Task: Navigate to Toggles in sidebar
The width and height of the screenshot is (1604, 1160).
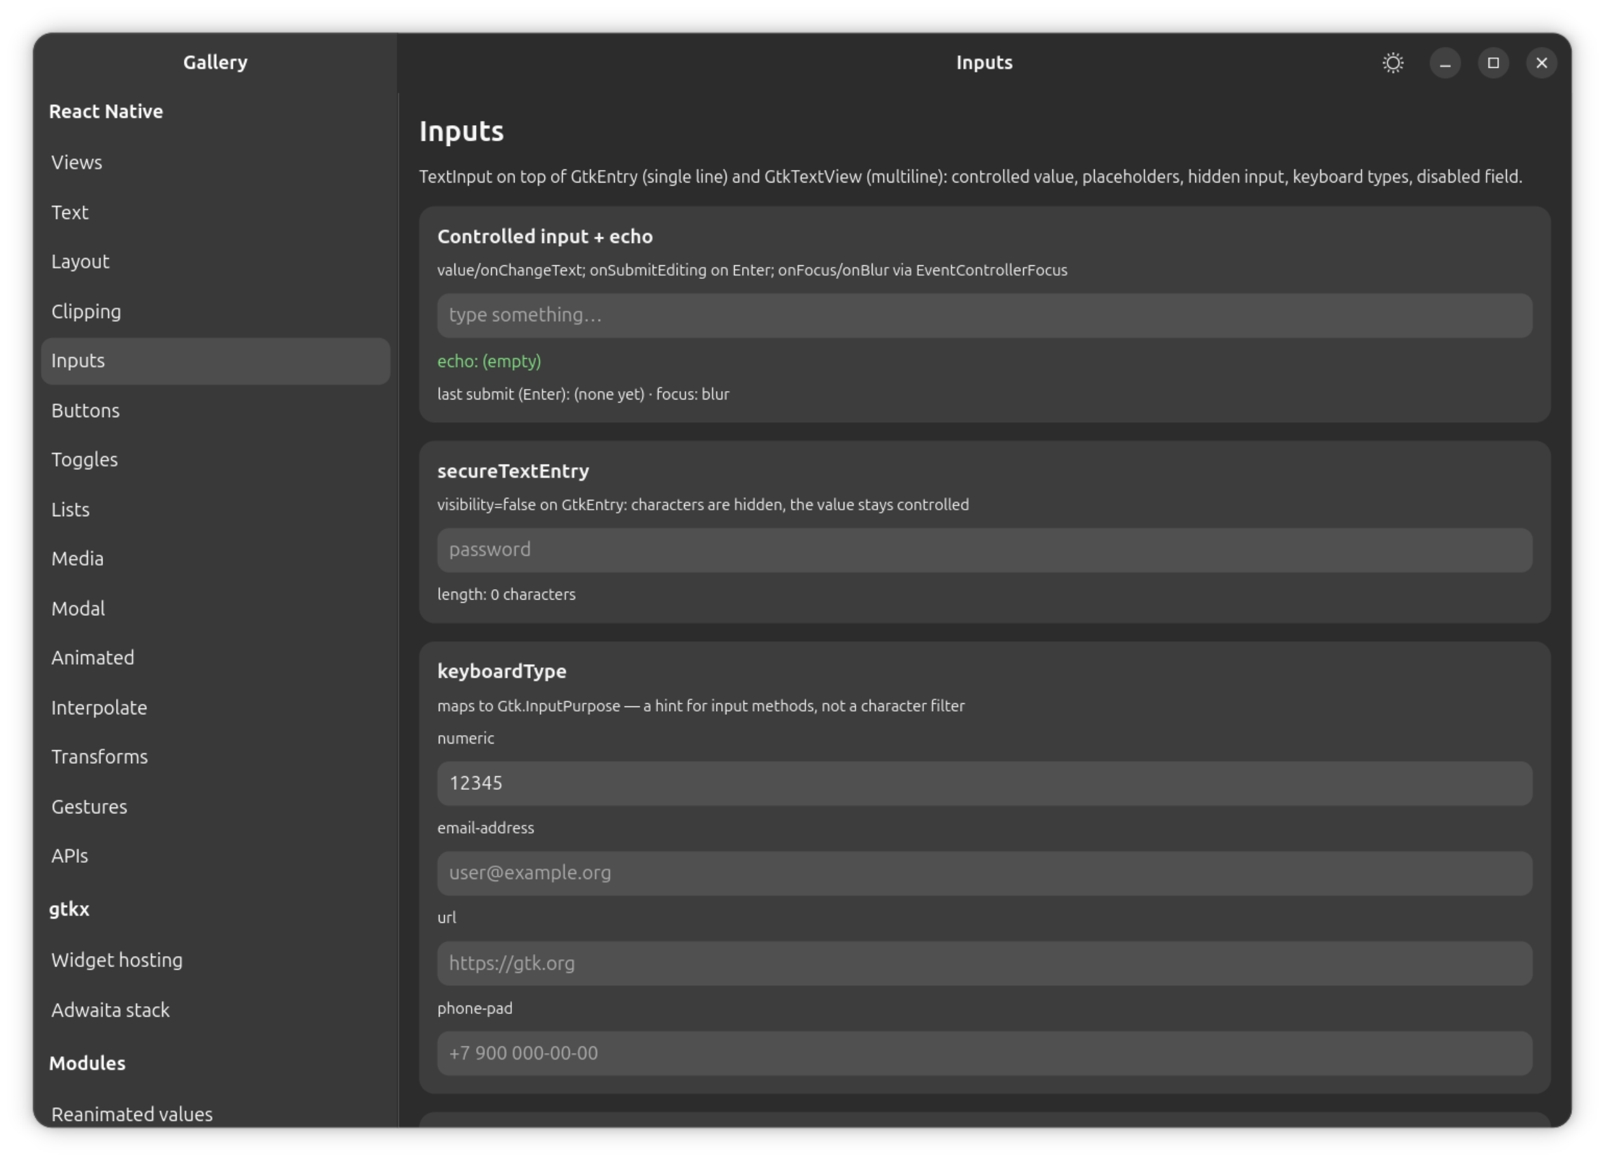Action: point(216,459)
